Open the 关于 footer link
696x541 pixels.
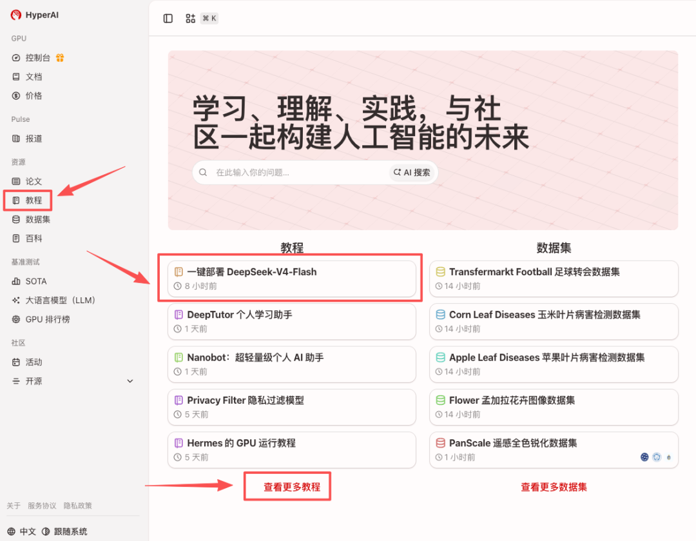tap(14, 506)
